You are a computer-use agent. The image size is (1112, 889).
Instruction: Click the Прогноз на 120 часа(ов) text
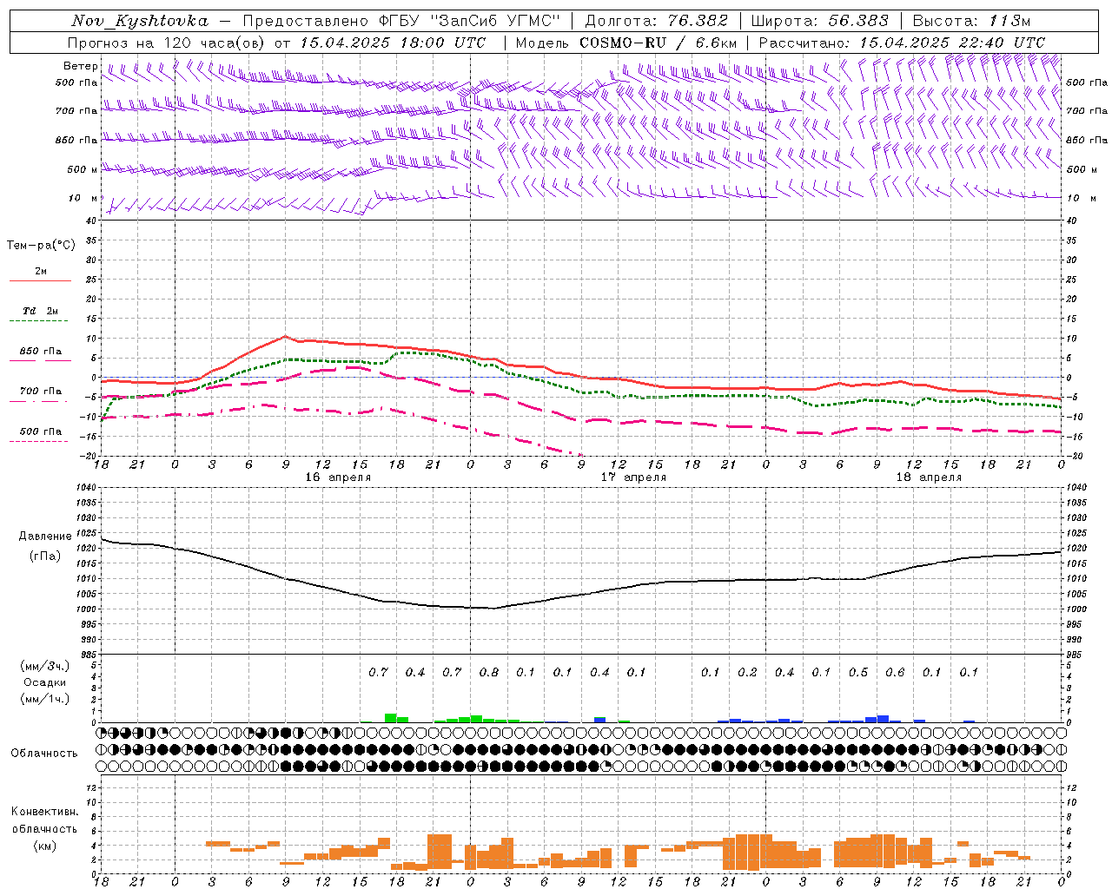click(168, 43)
